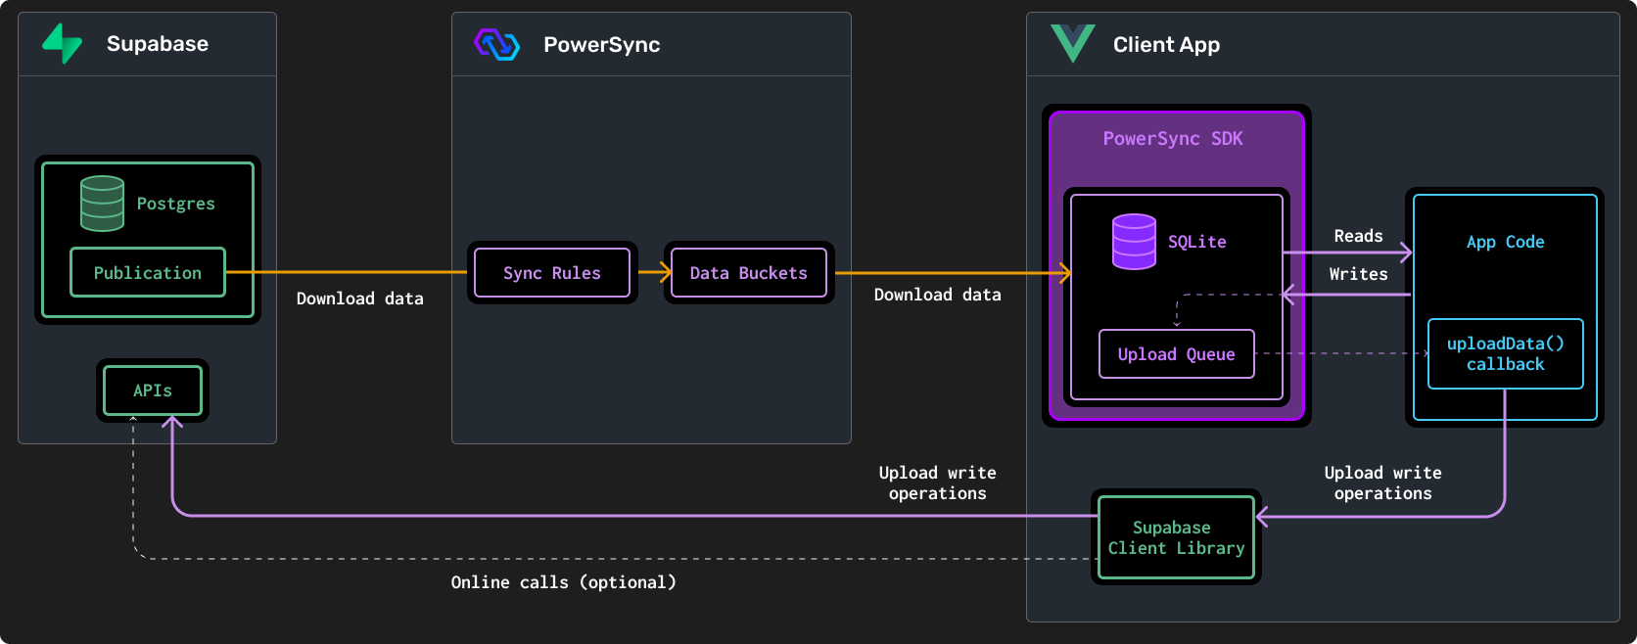Select the Supabase Client Library box
Screen dimensions: 1637x644
1176,537
